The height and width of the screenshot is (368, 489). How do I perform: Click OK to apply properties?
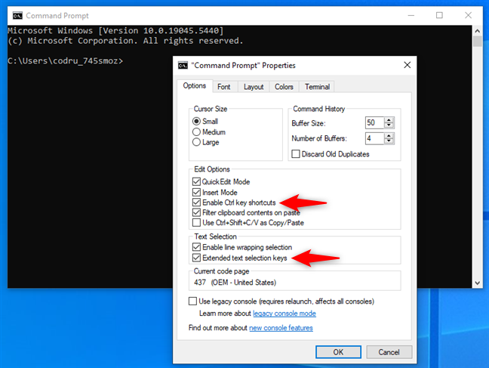(x=338, y=352)
